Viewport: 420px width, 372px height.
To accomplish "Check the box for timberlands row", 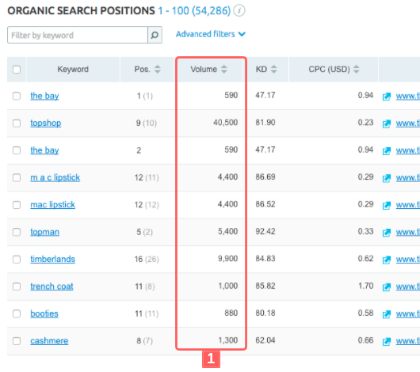I will 17,260.
